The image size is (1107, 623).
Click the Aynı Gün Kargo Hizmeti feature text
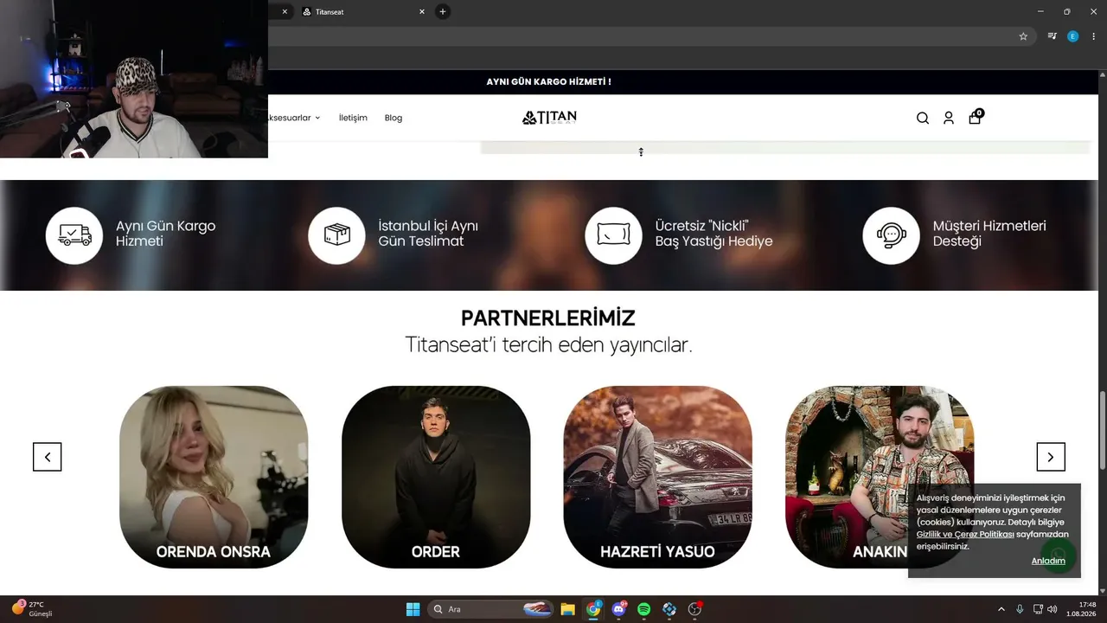coord(165,234)
